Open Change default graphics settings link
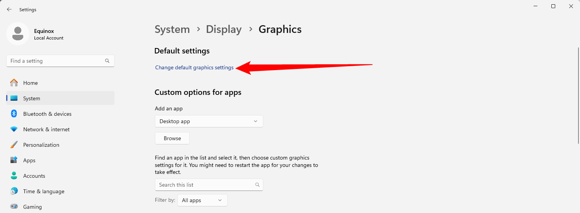The height and width of the screenshot is (213, 580). 194,67
